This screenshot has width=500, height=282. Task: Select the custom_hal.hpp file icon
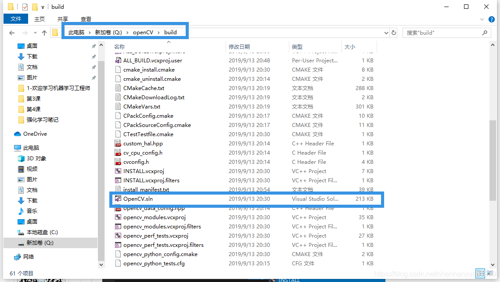[118, 144]
